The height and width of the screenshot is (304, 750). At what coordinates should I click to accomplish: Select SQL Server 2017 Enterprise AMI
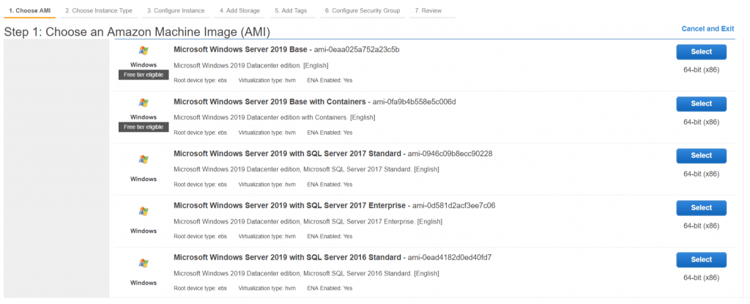pyautogui.click(x=701, y=208)
